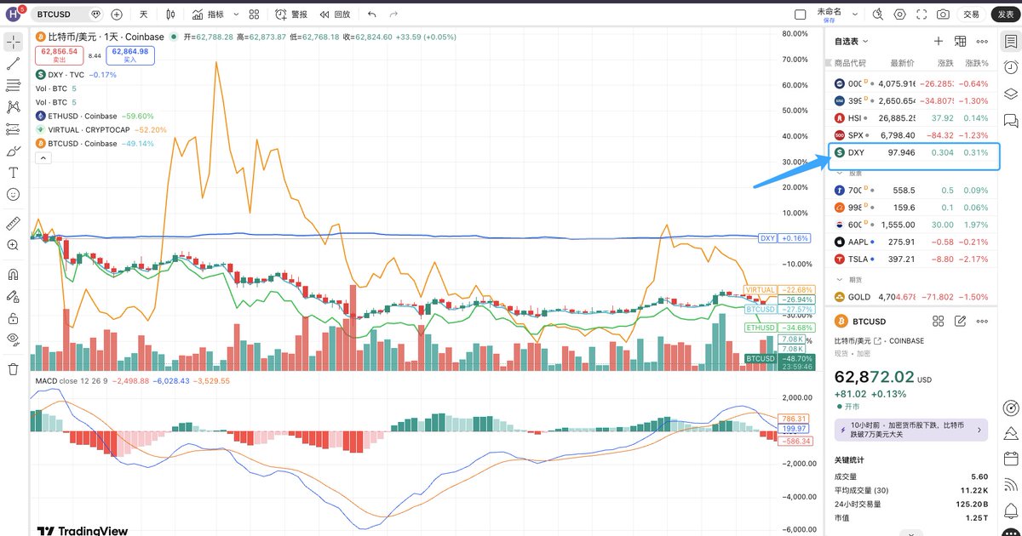Open the watchlist more options dots
This screenshot has width=1022, height=536.
coord(984,41)
